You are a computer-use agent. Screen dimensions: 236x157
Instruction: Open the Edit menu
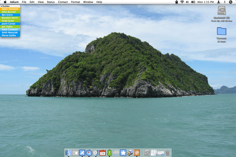tap(32, 2)
